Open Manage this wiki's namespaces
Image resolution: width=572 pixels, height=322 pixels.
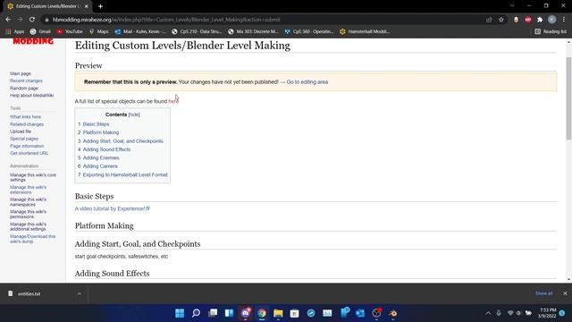coord(28,202)
